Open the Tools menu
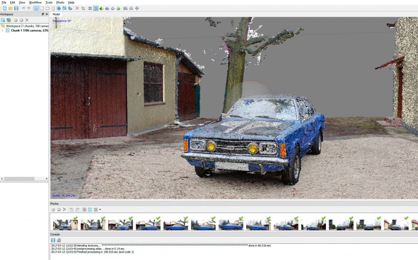This screenshot has height=260, width=418. (x=49, y=2)
